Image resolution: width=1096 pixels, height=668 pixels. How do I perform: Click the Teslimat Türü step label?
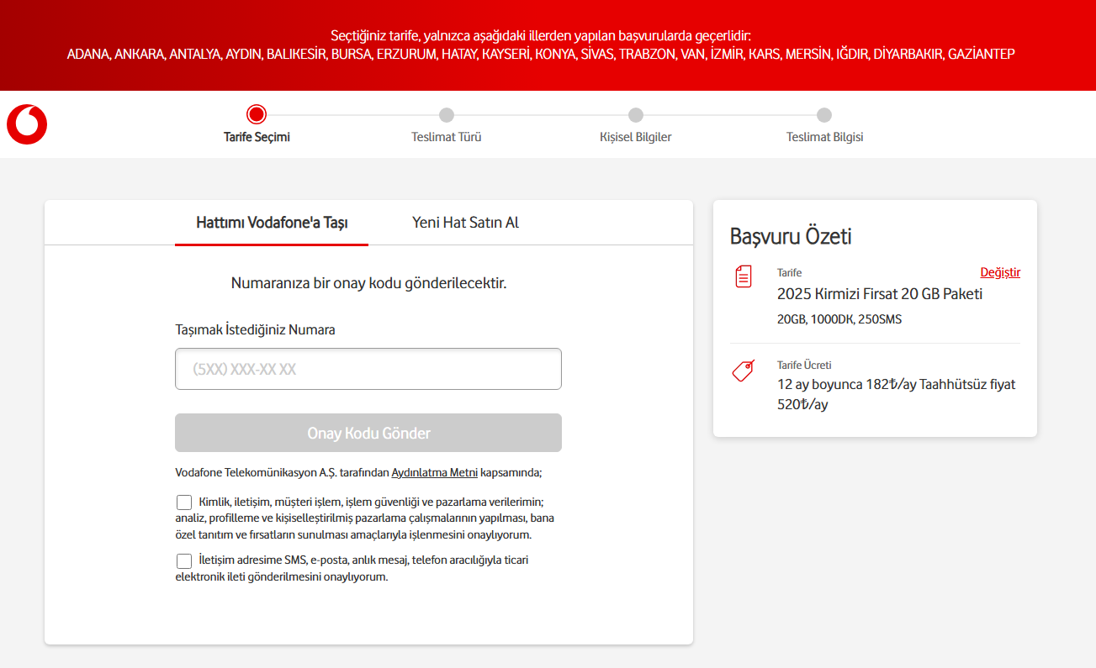pyautogui.click(x=447, y=137)
